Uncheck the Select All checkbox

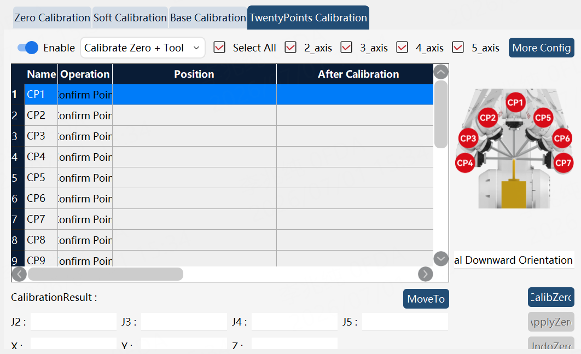click(x=219, y=48)
